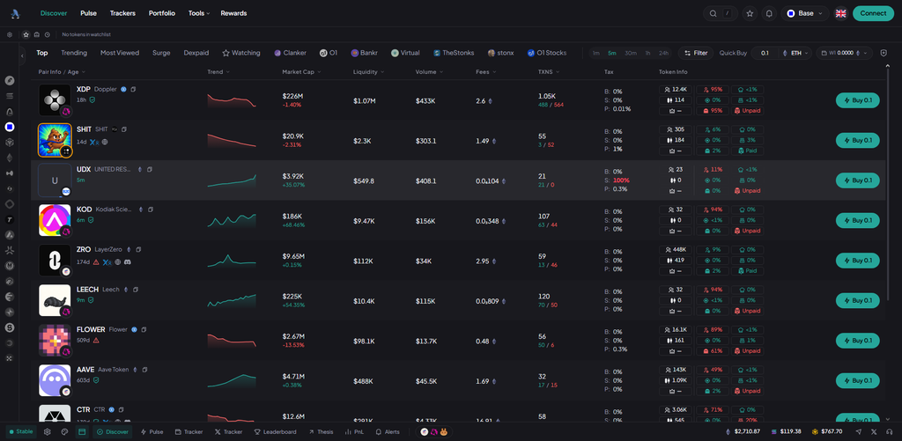Filter by Bankr launchpad
Screen dimensions: 902x441
click(x=364, y=53)
